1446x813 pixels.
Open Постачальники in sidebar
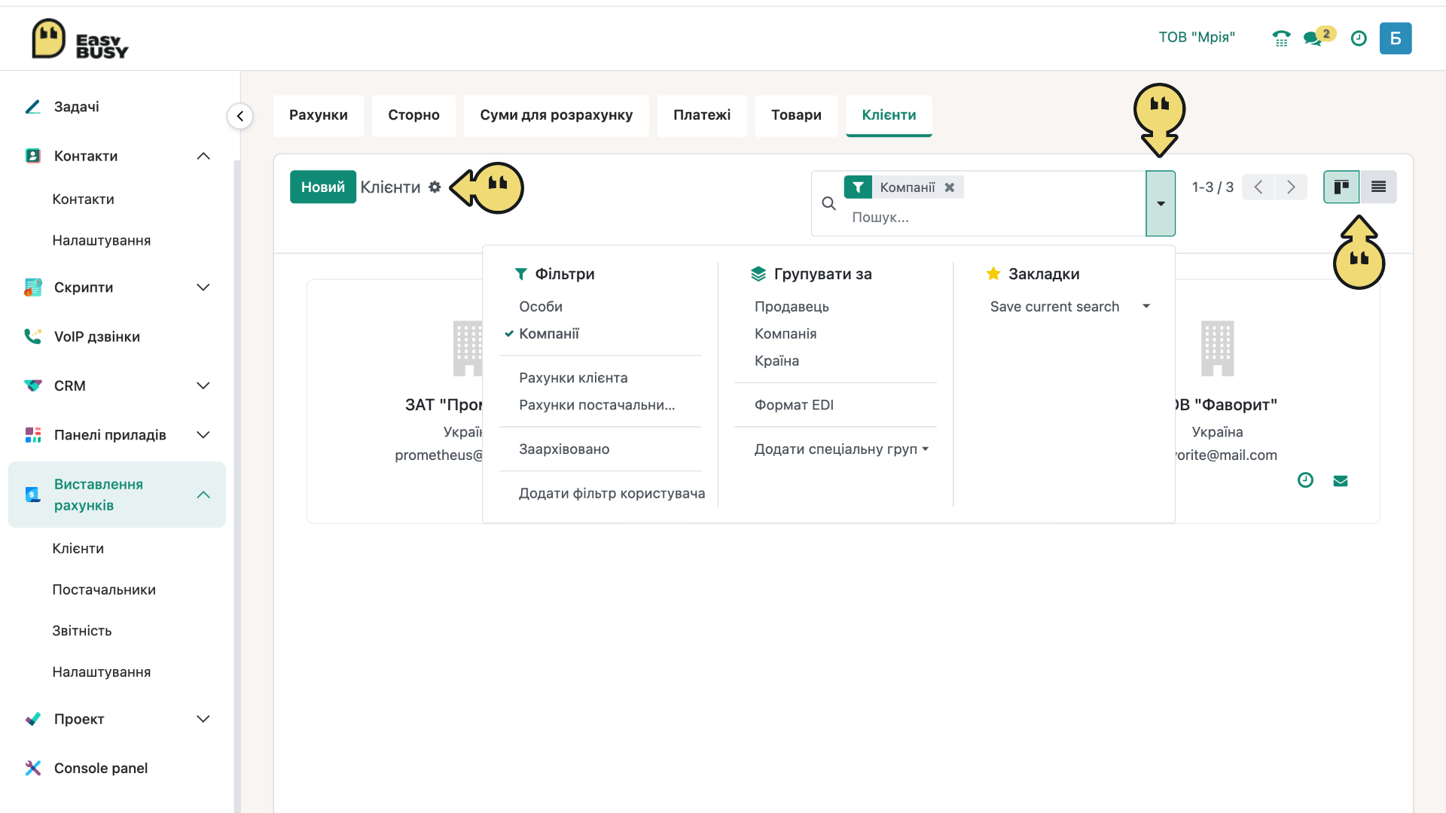coord(104,589)
